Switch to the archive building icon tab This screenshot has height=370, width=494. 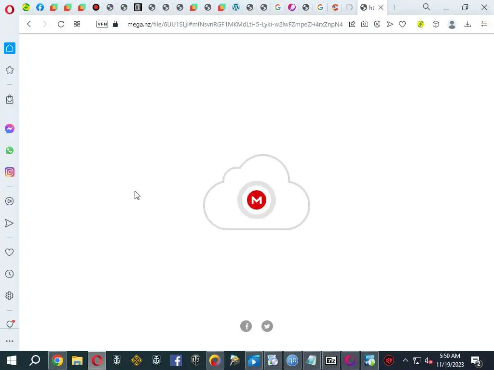(137, 7)
